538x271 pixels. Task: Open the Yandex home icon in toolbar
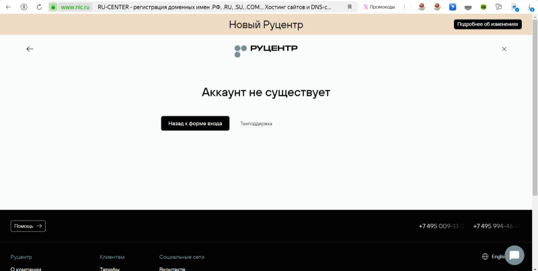24,7
